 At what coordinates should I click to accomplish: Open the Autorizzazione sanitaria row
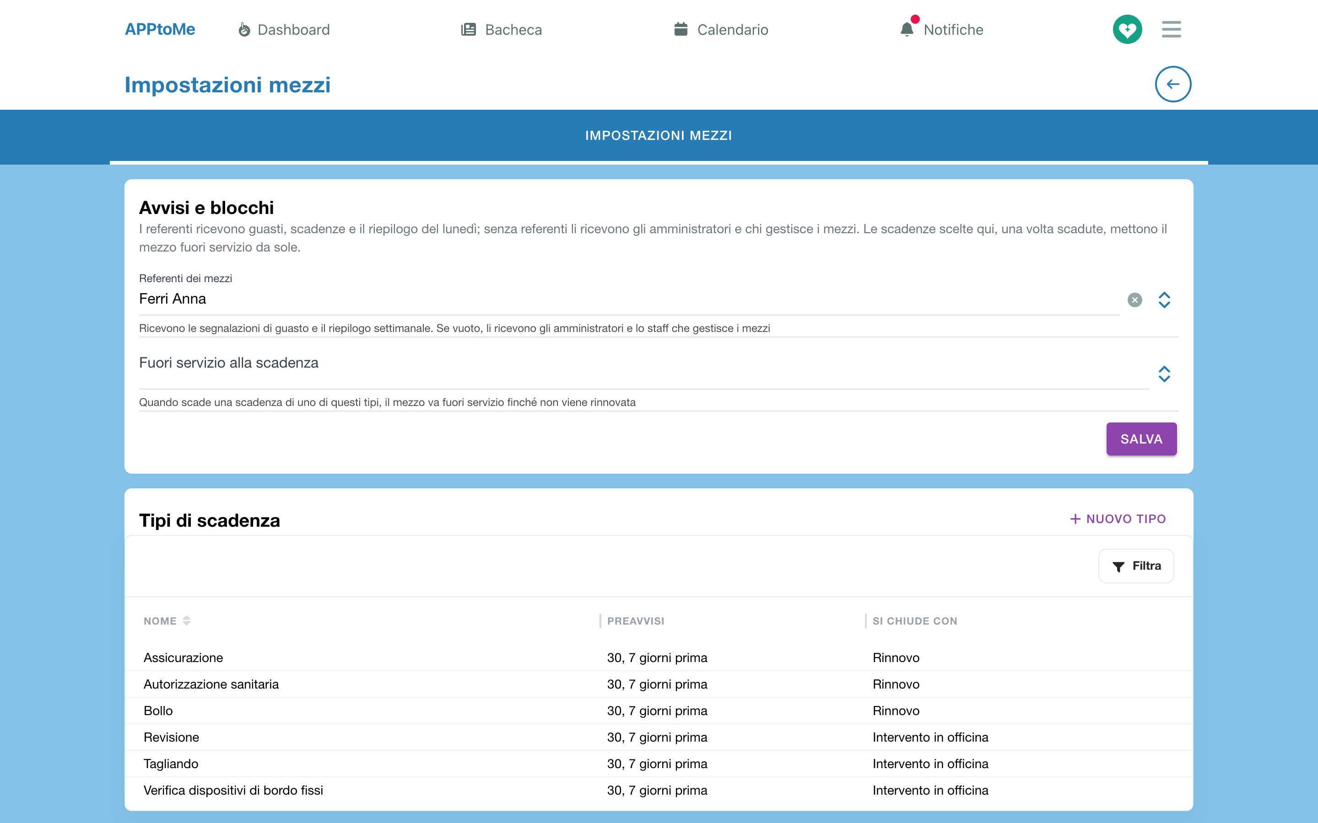click(x=659, y=684)
